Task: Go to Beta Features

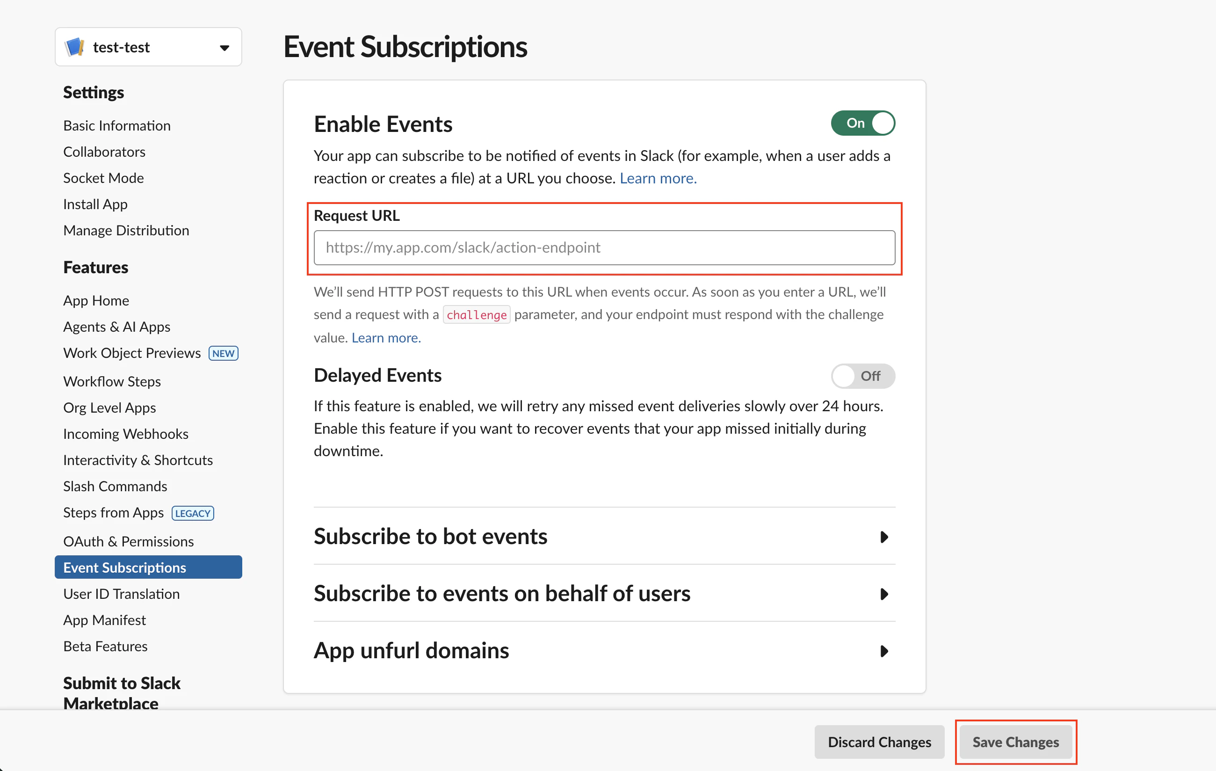Action: (x=105, y=647)
